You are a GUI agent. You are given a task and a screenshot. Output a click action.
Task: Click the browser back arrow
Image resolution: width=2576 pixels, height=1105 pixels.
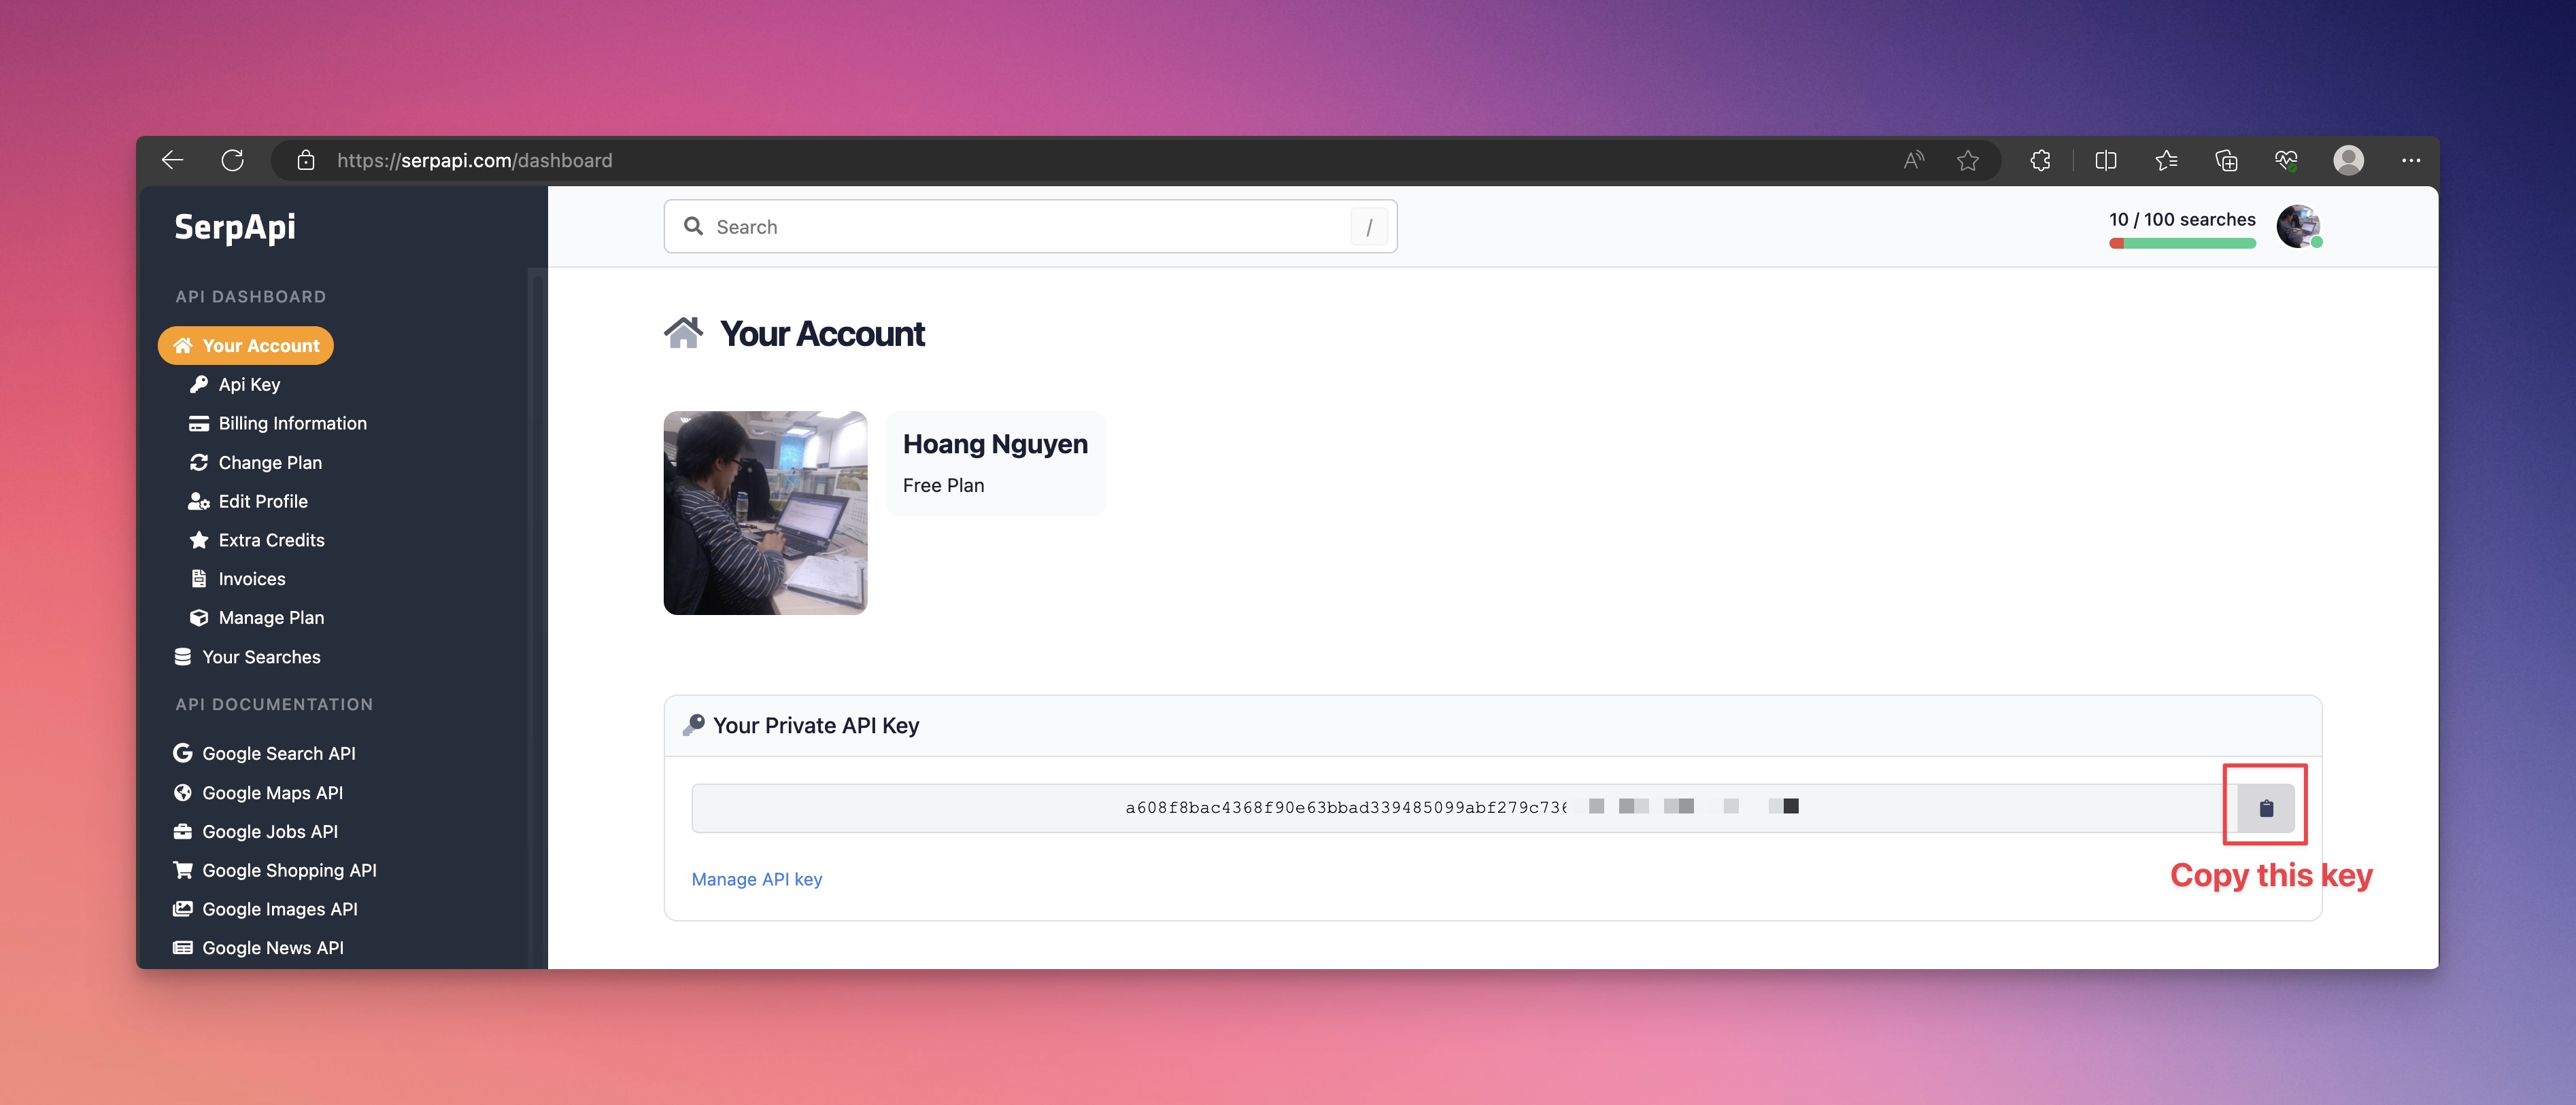pos(173,160)
